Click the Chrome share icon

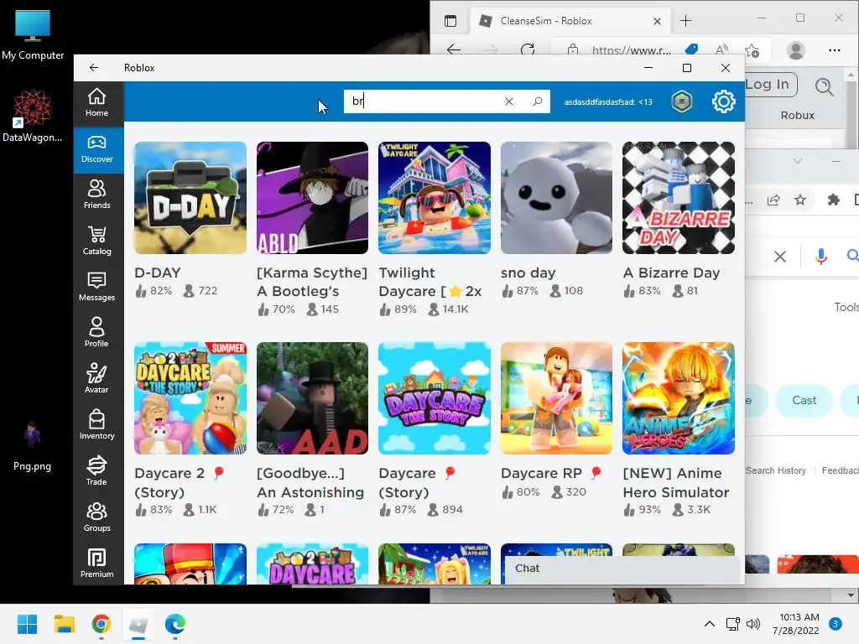coord(773,200)
